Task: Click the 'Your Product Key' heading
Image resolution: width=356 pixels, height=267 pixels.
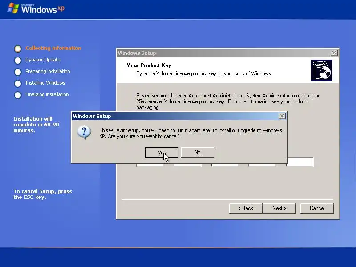Action: coord(149,65)
